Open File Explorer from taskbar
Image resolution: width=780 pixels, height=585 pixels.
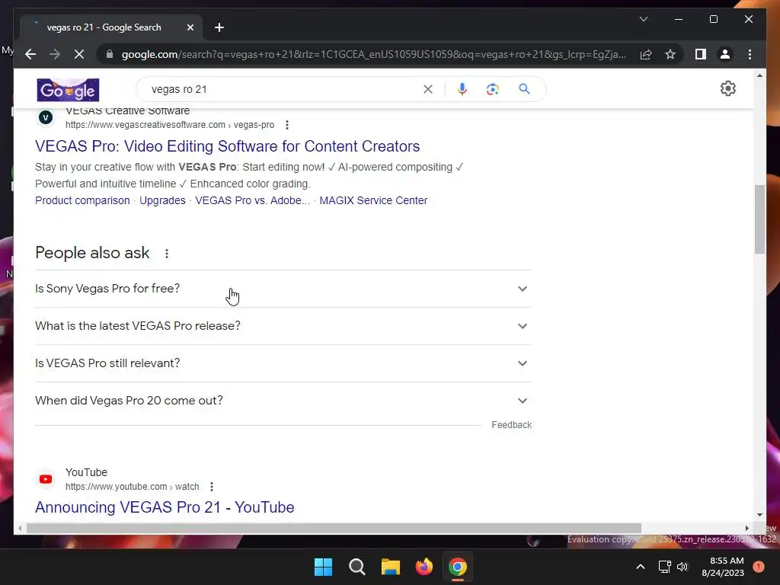point(391,567)
